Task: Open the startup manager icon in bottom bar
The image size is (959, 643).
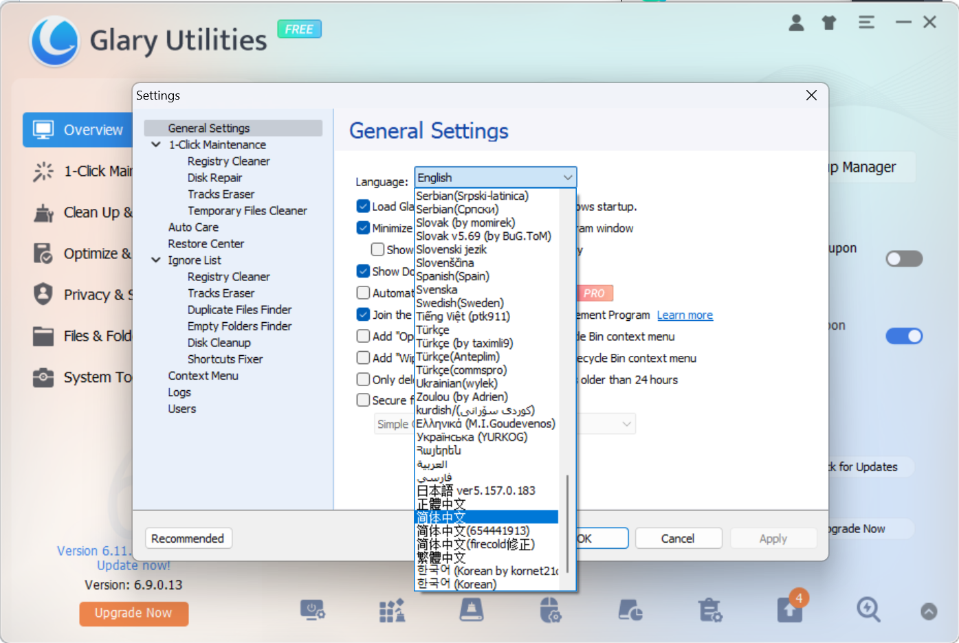Action: tap(313, 610)
